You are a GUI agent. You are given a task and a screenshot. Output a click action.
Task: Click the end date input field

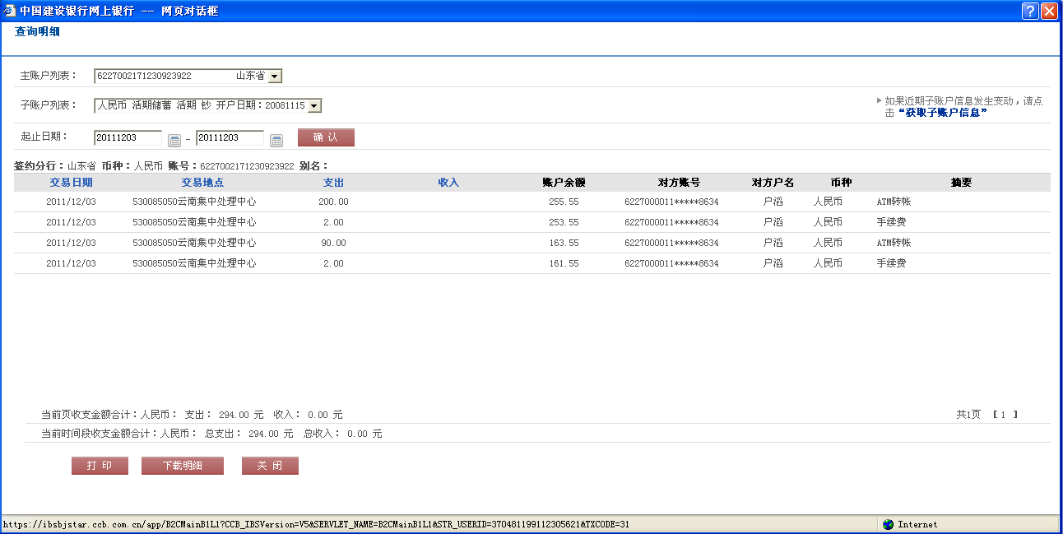click(x=230, y=137)
